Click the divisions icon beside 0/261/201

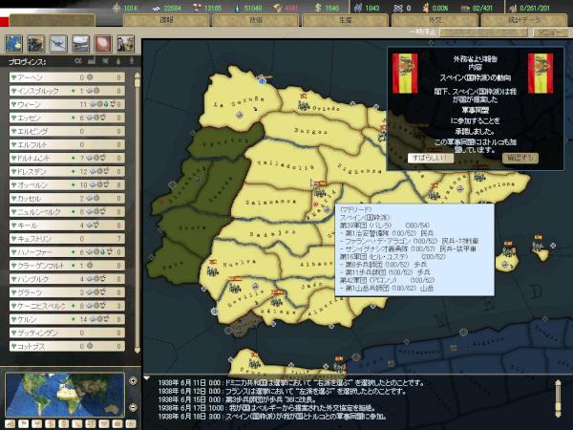pyautogui.click(x=513, y=8)
